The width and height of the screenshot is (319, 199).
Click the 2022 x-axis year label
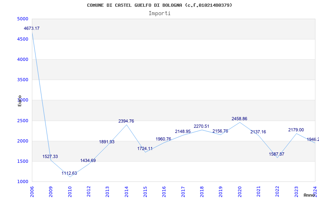277,192
